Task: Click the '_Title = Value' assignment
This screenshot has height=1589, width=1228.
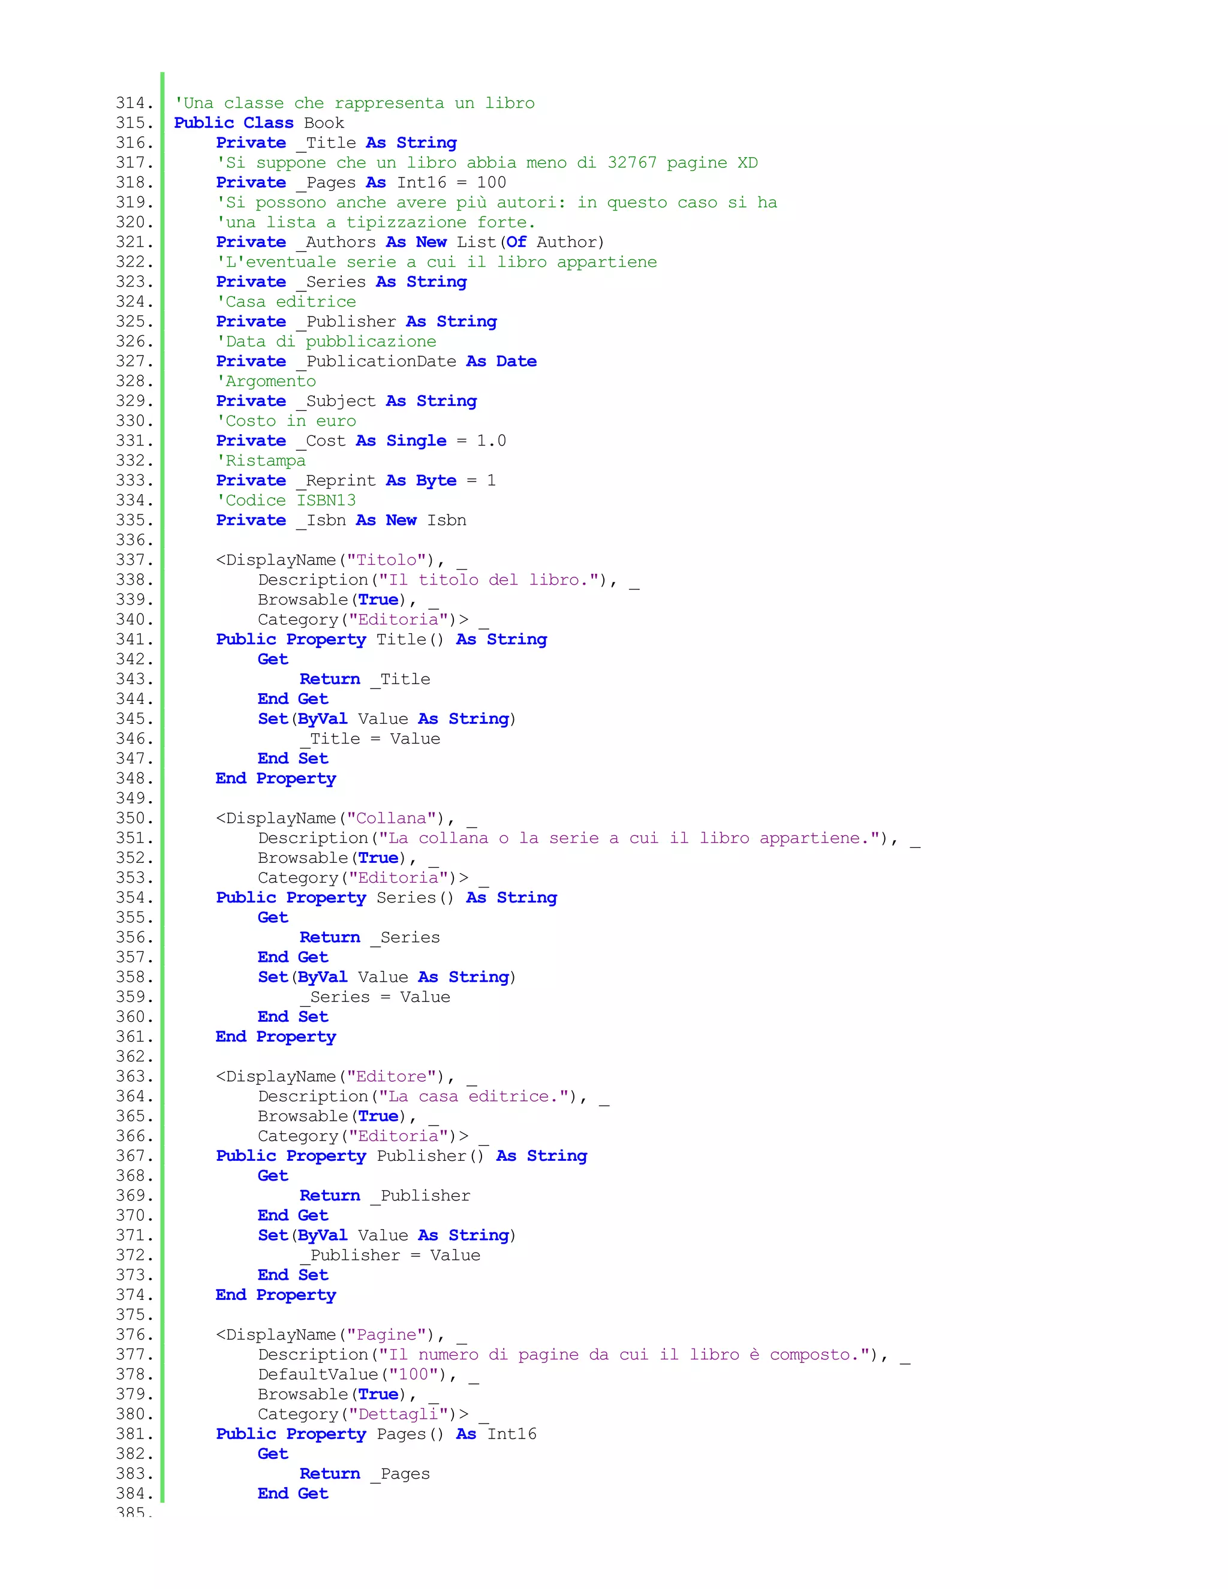Action: (371, 739)
